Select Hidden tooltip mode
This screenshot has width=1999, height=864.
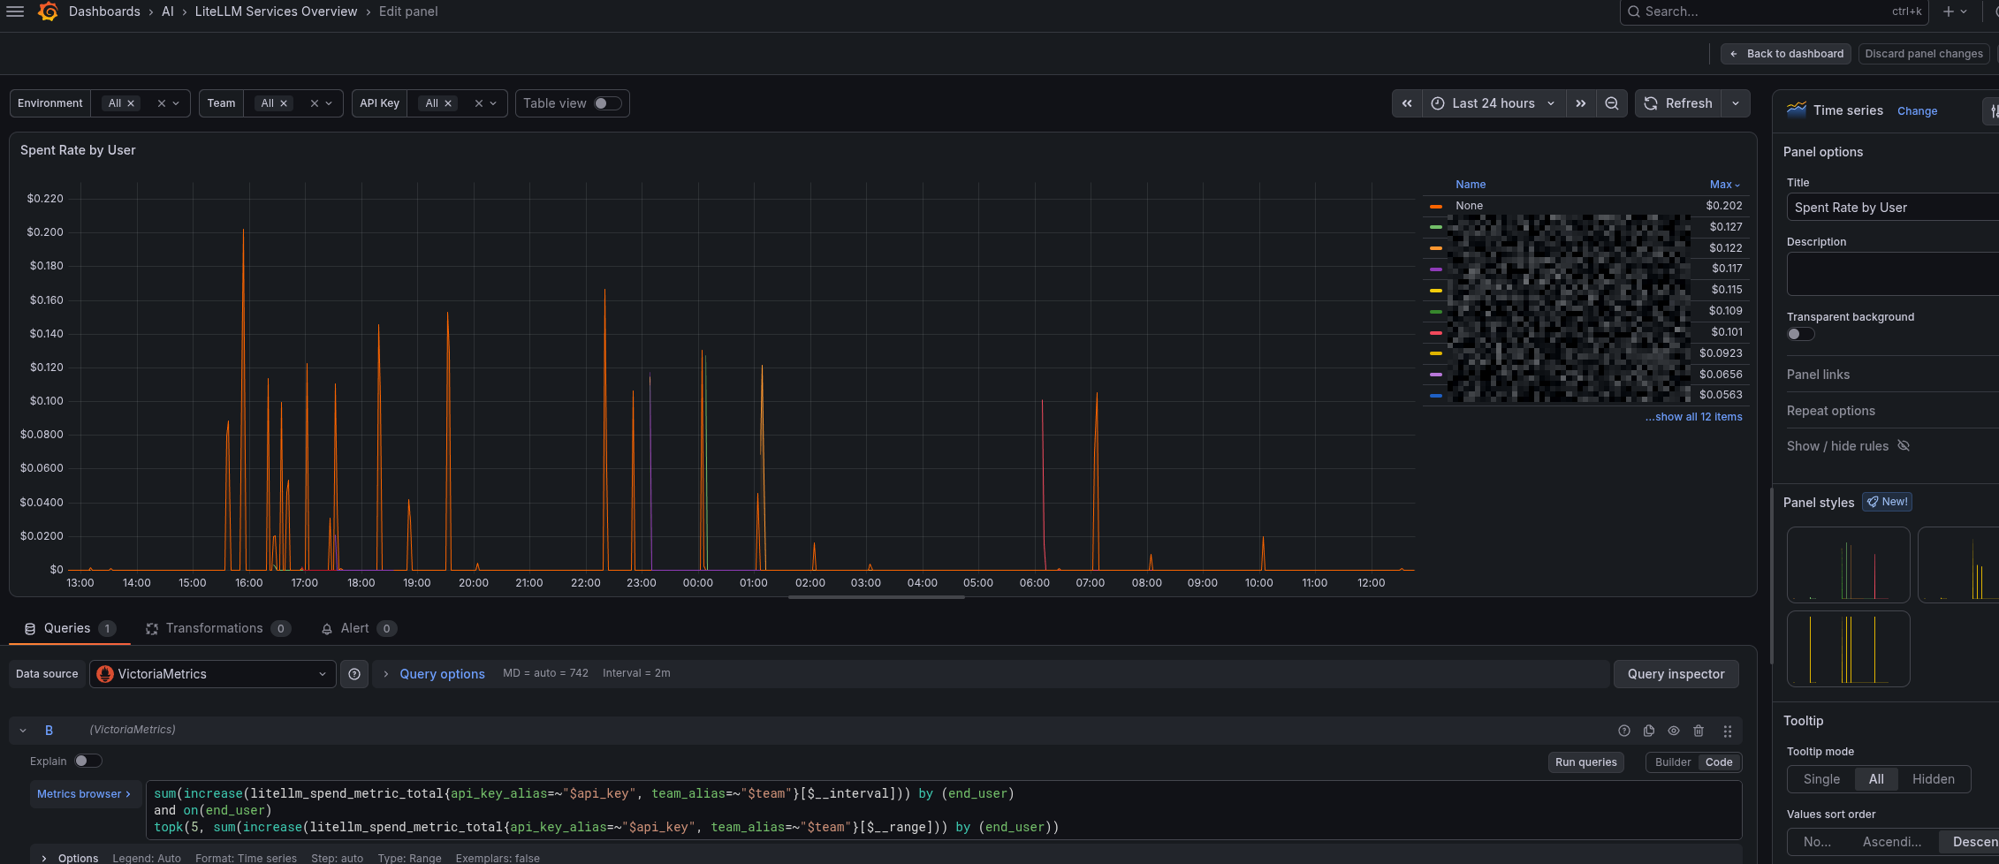tap(1934, 779)
